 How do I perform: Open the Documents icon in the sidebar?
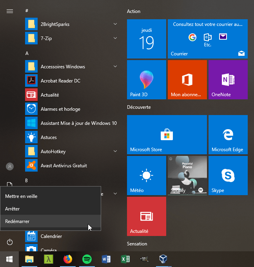9,184
